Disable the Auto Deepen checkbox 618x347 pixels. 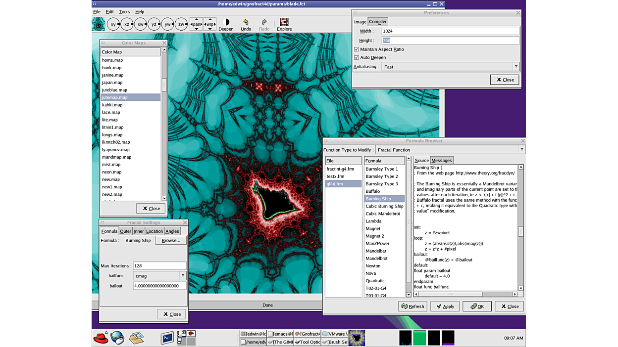pyautogui.click(x=357, y=57)
